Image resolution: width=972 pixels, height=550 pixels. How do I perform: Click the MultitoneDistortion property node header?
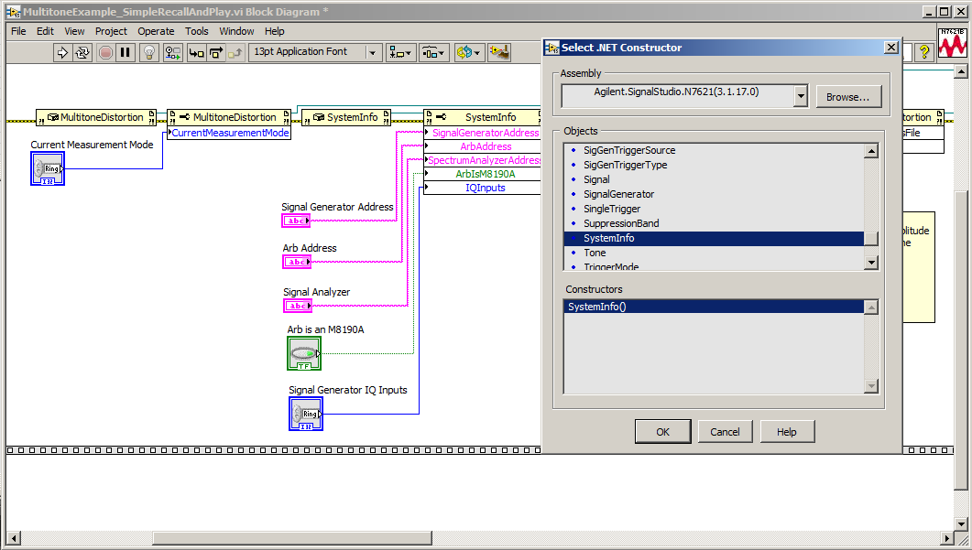point(229,117)
